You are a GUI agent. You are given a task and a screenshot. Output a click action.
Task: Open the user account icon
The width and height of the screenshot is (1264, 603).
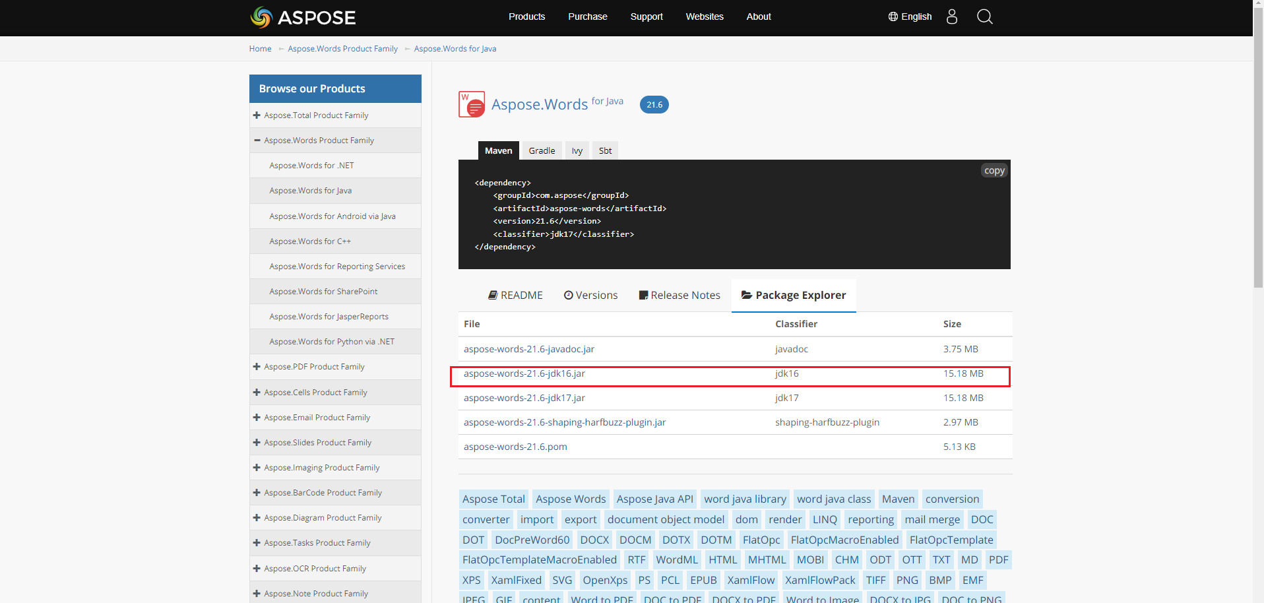point(951,16)
